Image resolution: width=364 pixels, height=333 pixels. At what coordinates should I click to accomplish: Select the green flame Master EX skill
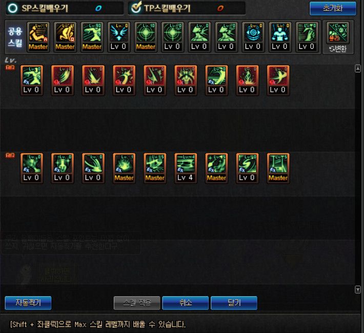pyautogui.click(x=124, y=168)
